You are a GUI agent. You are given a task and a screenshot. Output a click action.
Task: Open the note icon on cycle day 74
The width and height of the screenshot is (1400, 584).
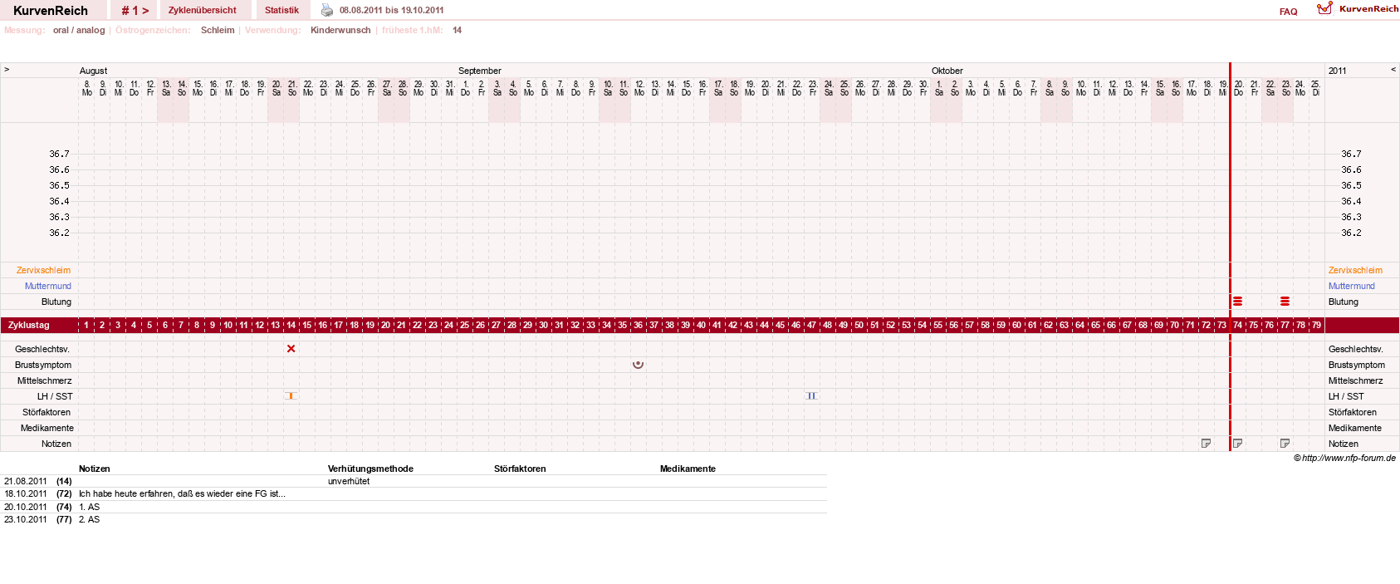point(1237,444)
